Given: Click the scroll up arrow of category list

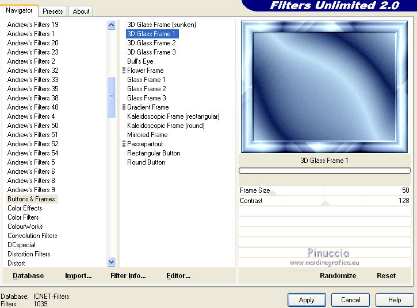Looking at the screenshot, I should (x=112, y=25).
